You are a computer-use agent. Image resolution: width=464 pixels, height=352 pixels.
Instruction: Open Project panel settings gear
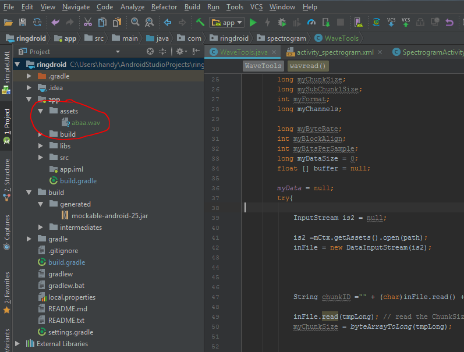[x=180, y=52]
